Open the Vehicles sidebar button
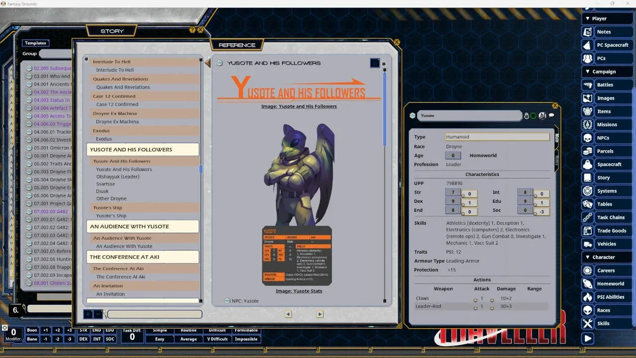The width and height of the screenshot is (636, 358). coord(607,244)
